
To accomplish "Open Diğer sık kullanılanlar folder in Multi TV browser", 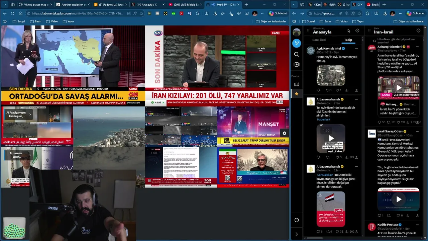I will pyautogui.click(x=271, y=21).
